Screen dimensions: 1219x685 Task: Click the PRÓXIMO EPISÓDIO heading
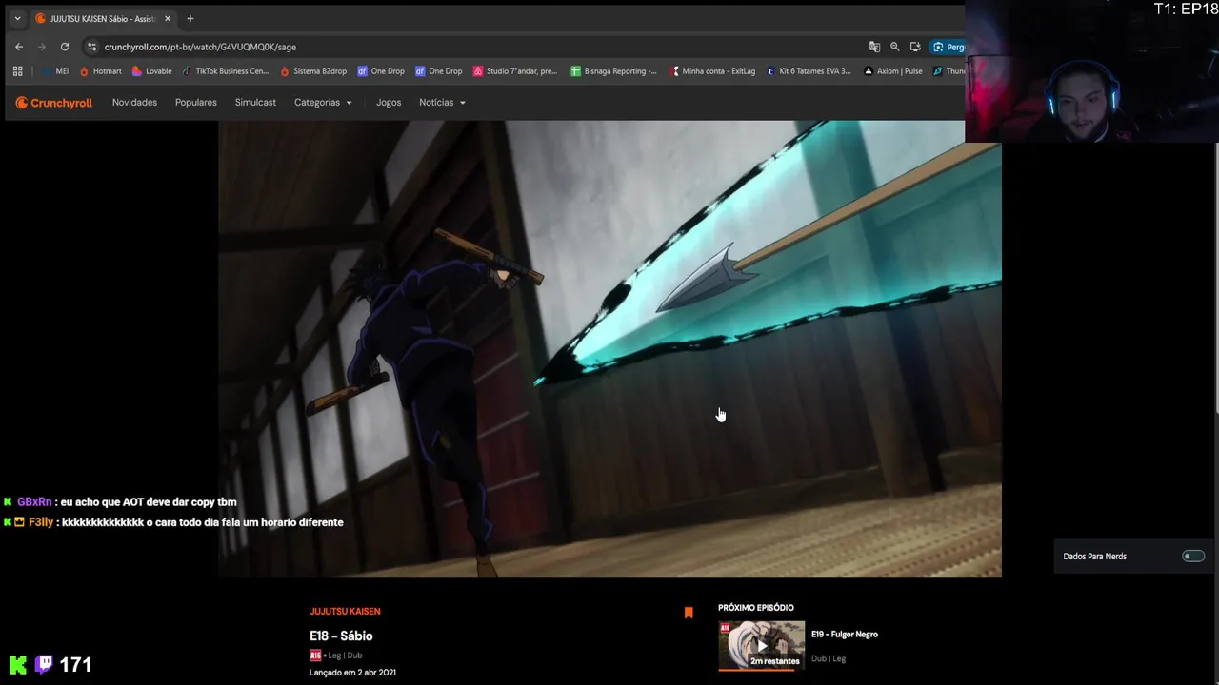[x=756, y=608]
